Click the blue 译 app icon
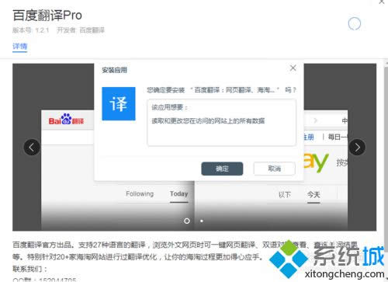Screen dimensions: 388x282 click(119, 103)
